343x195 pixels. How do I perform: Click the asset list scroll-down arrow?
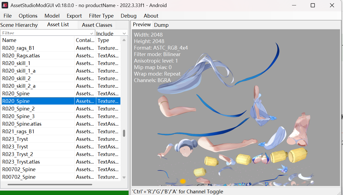pos(124,178)
